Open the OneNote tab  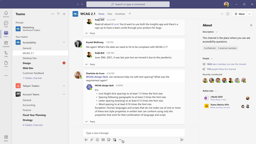click(x=120, y=14)
